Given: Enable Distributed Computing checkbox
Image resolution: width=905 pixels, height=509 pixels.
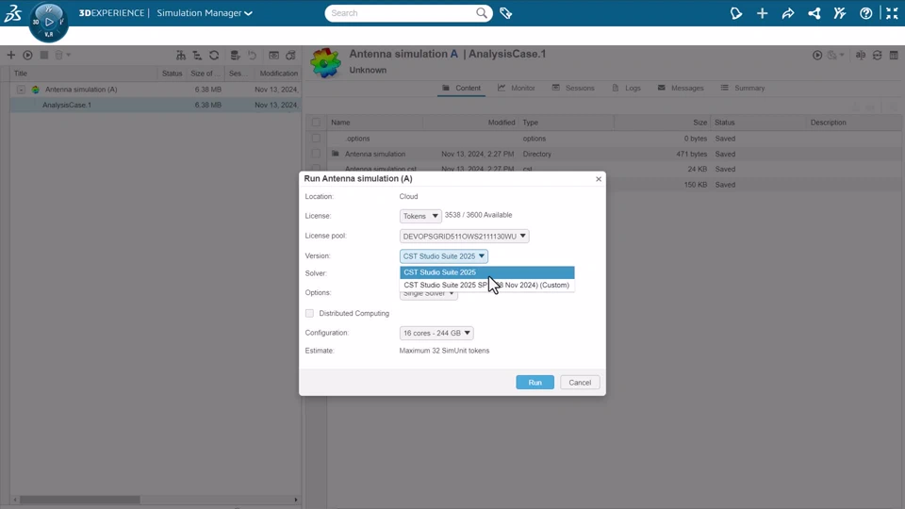Looking at the screenshot, I should pyautogui.click(x=309, y=313).
